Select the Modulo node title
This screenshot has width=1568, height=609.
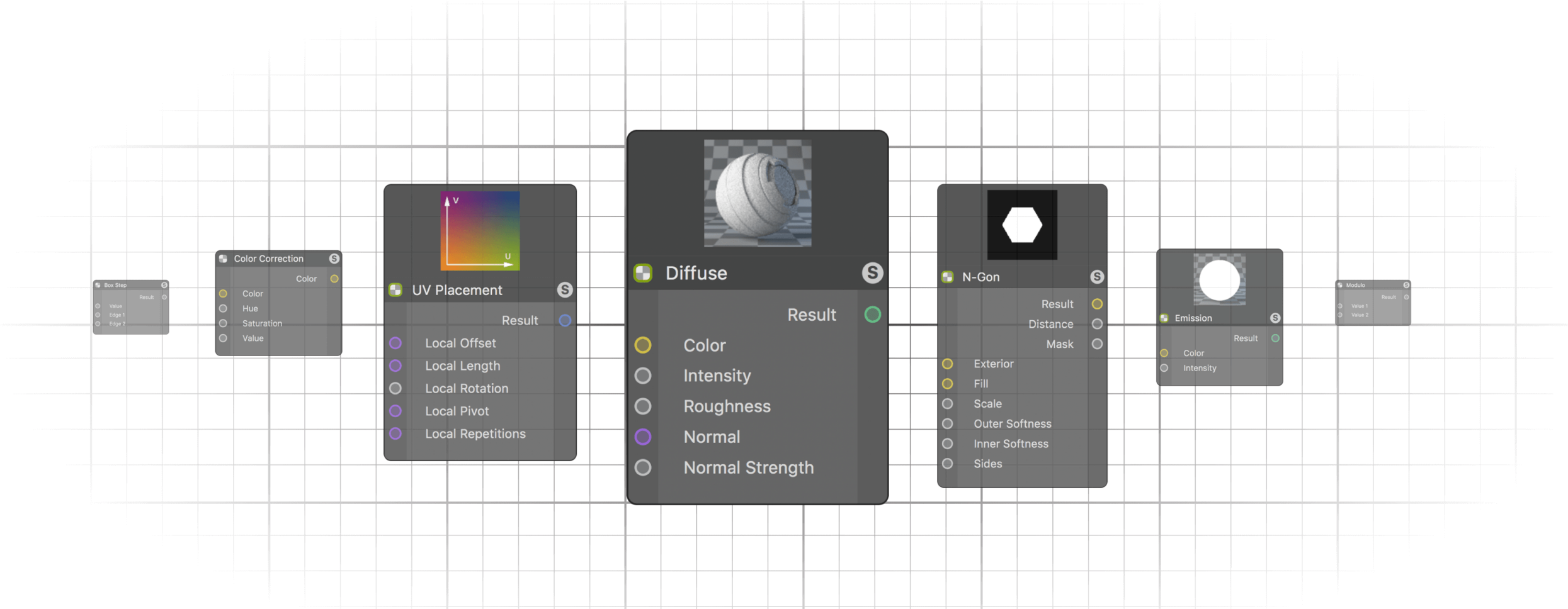[x=1356, y=285]
